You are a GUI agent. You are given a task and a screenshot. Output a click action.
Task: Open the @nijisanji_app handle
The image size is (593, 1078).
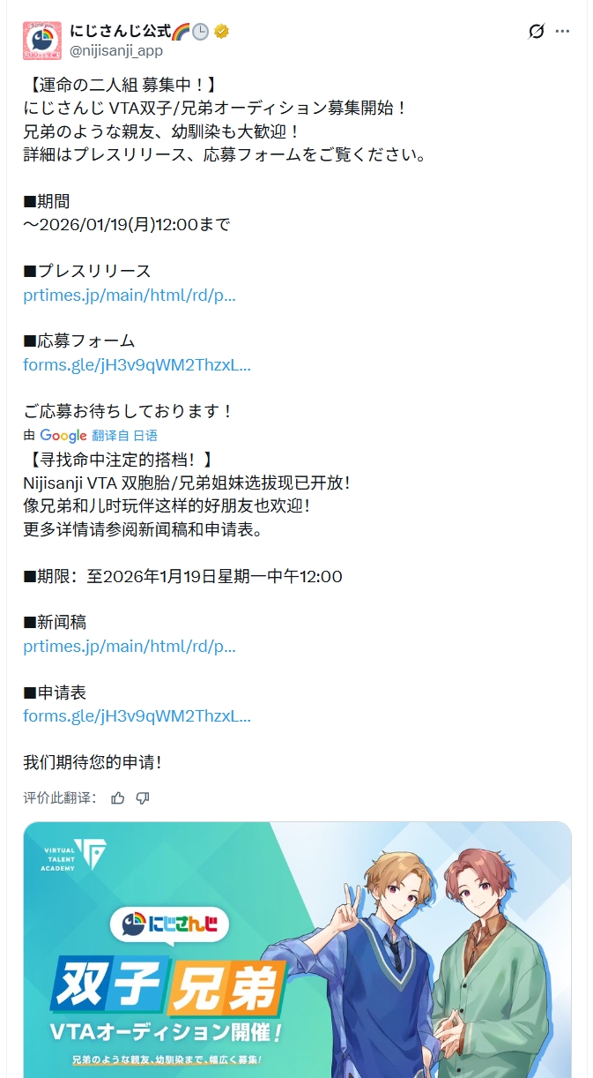tap(116, 51)
